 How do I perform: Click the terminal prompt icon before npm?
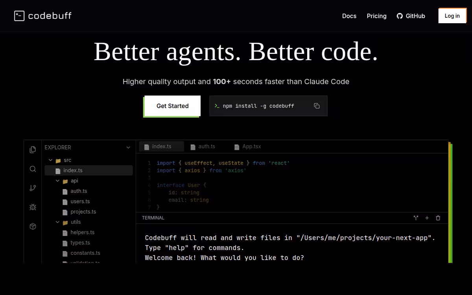pos(217,106)
